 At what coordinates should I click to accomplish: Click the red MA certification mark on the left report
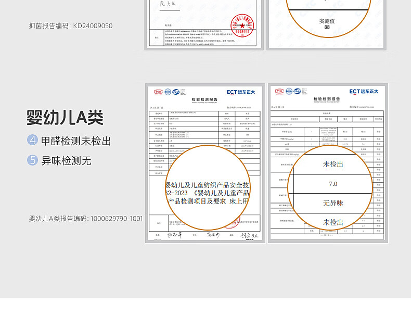tap(158, 92)
